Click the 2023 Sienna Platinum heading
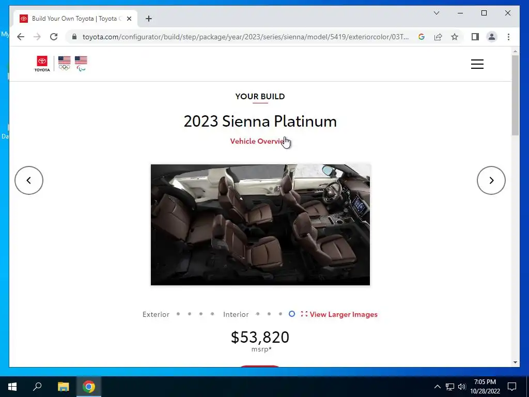 pos(260,121)
